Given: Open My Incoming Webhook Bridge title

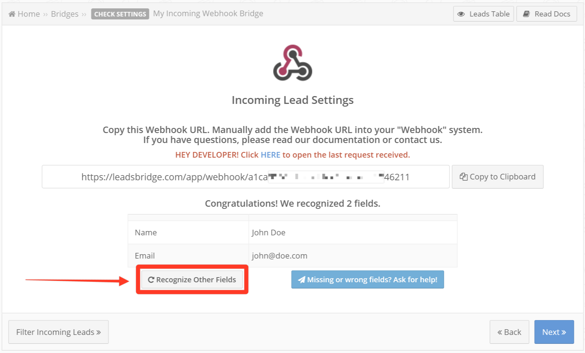Looking at the screenshot, I should click(208, 13).
